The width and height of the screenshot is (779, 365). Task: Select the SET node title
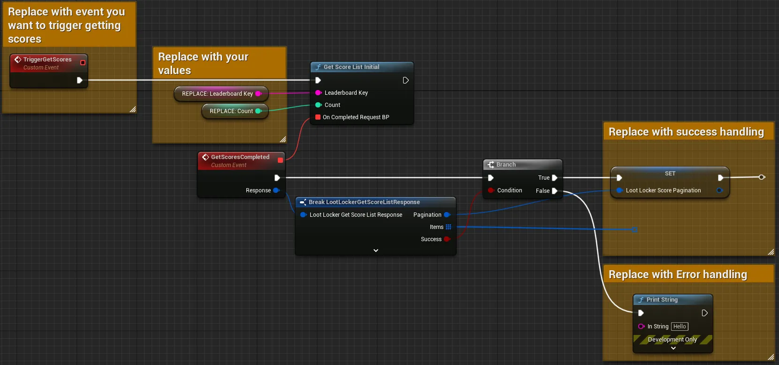670,174
